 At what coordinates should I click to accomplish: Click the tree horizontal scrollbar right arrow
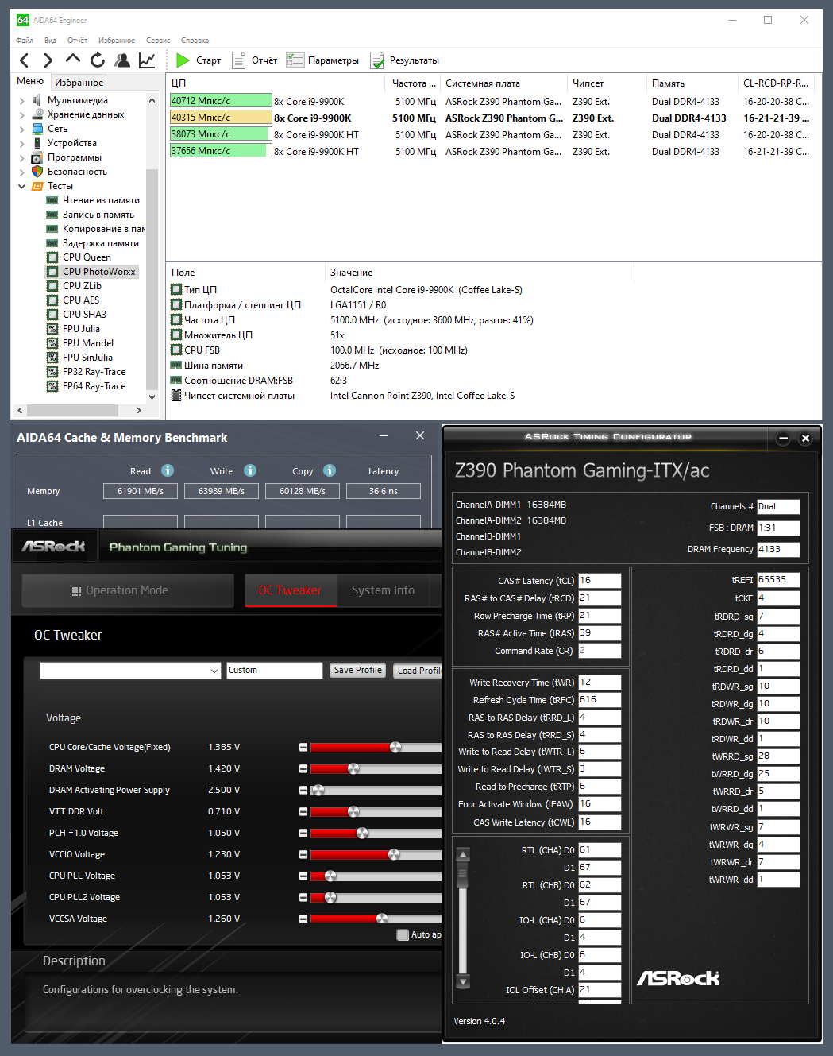pos(139,411)
